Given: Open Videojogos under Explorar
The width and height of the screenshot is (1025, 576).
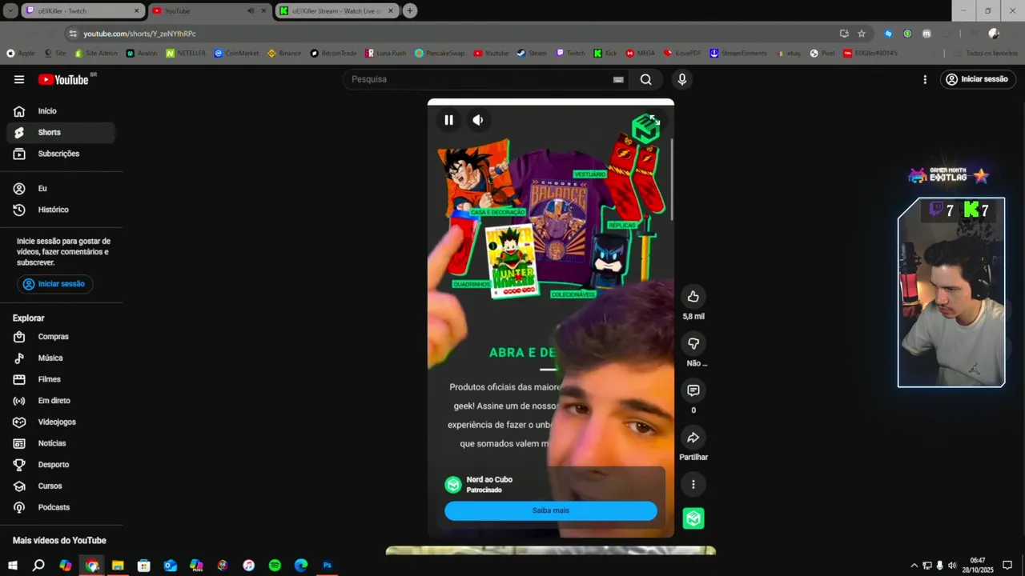Looking at the screenshot, I should pyautogui.click(x=61, y=422).
